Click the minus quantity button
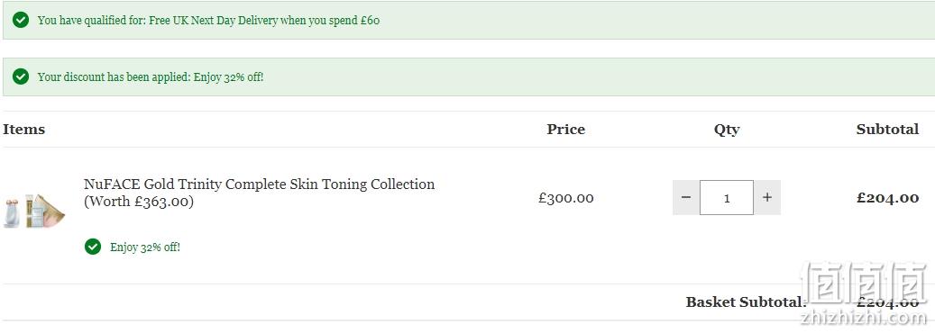Screen dimensions: 935x333 [x=686, y=197]
